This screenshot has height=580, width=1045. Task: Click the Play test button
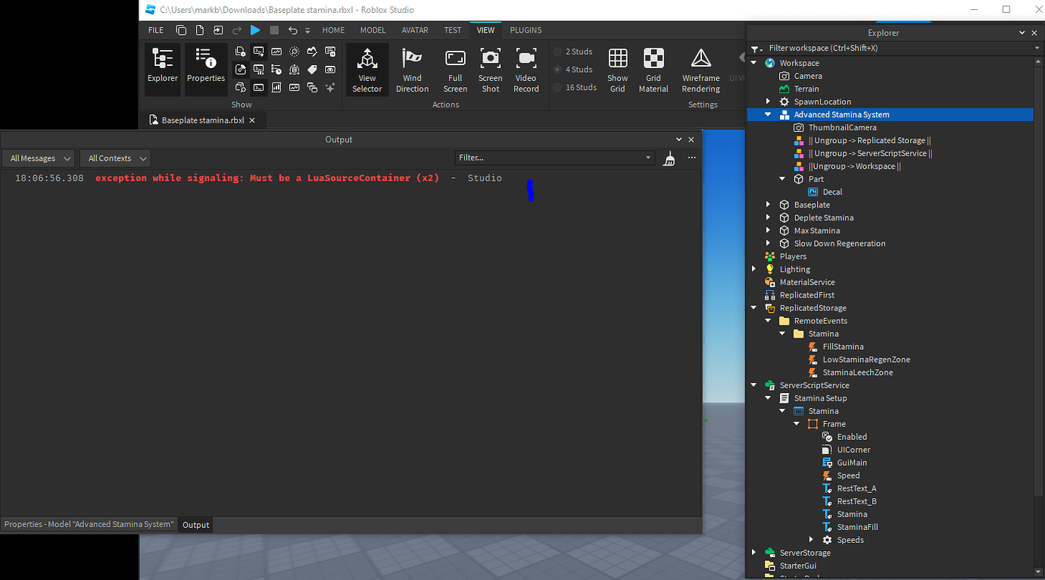[x=255, y=30]
